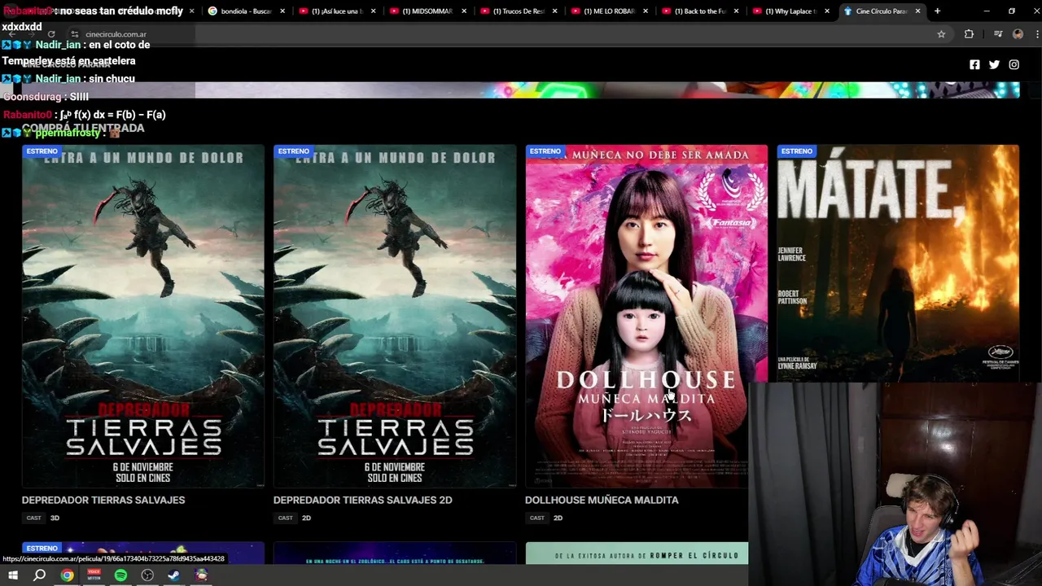Open the Depredador Tierras Salvajes 2D poster
1042x586 pixels.
(x=395, y=316)
